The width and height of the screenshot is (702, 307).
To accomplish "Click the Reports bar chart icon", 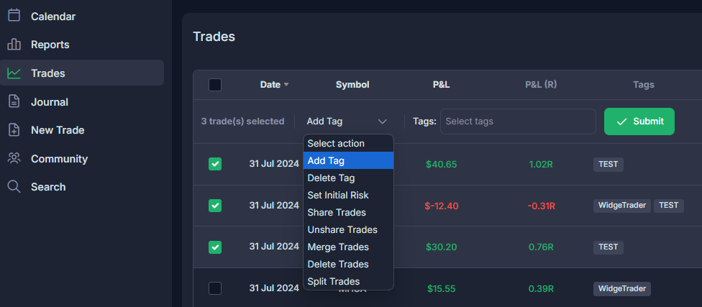I will [x=14, y=45].
